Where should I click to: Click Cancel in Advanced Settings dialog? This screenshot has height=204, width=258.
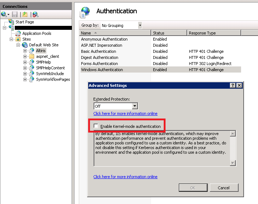(224, 187)
